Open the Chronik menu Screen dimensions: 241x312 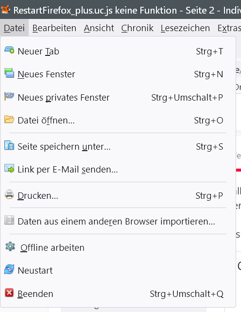tap(138, 28)
